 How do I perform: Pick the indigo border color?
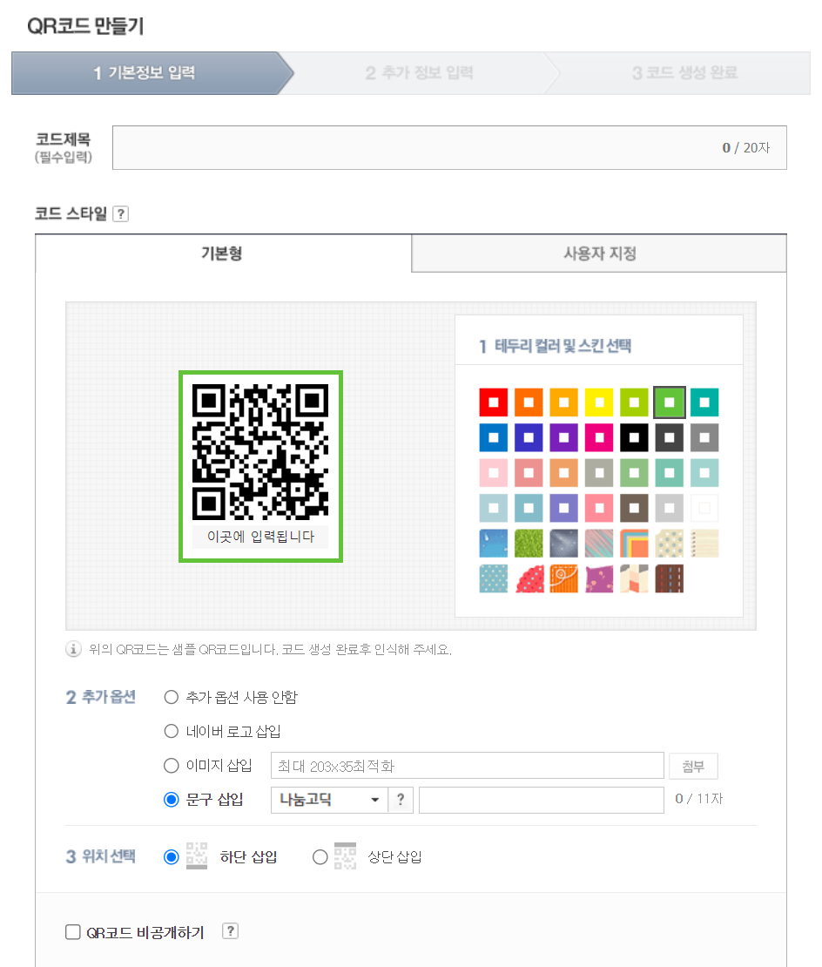click(x=529, y=438)
